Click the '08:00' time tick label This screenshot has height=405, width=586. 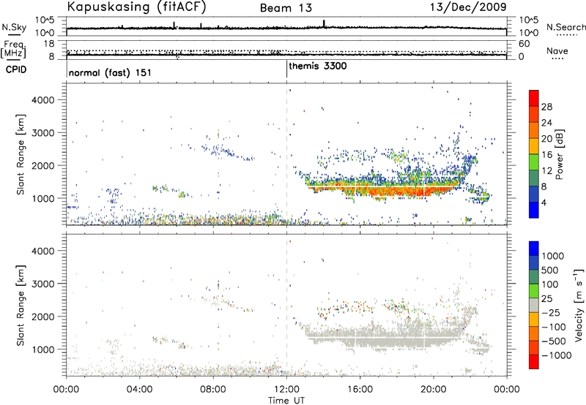click(213, 390)
